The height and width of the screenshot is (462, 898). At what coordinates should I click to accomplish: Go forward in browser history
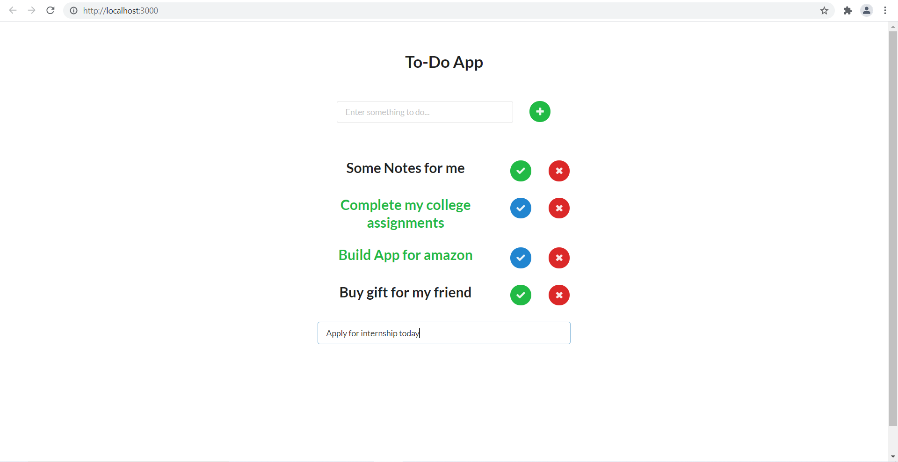tap(31, 10)
